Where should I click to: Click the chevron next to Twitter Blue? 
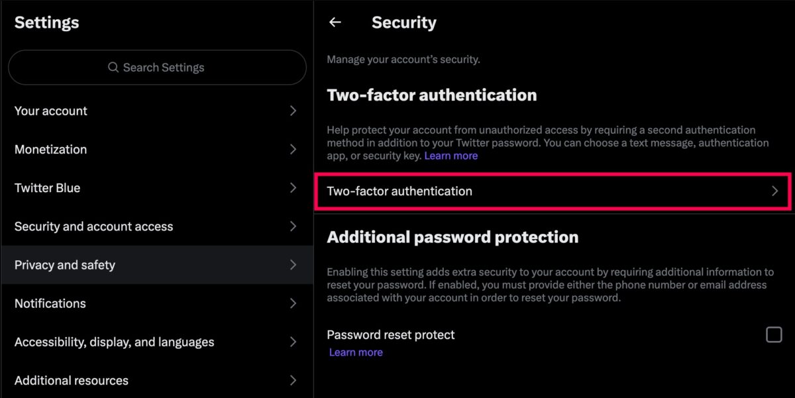(x=293, y=187)
